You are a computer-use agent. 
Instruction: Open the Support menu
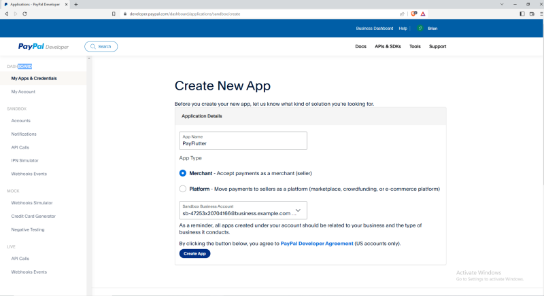[x=437, y=46]
